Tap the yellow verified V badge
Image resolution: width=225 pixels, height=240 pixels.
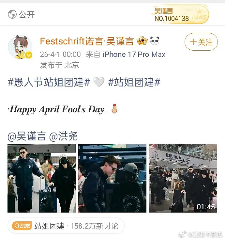[x=29, y=55]
